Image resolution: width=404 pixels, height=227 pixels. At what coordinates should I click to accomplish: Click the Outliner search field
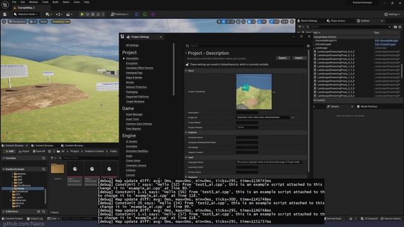click(x=350, y=26)
